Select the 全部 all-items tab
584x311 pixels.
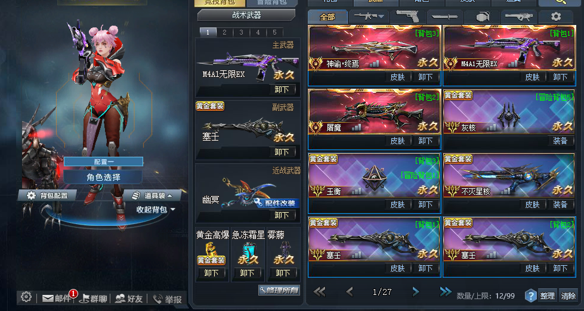(327, 17)
